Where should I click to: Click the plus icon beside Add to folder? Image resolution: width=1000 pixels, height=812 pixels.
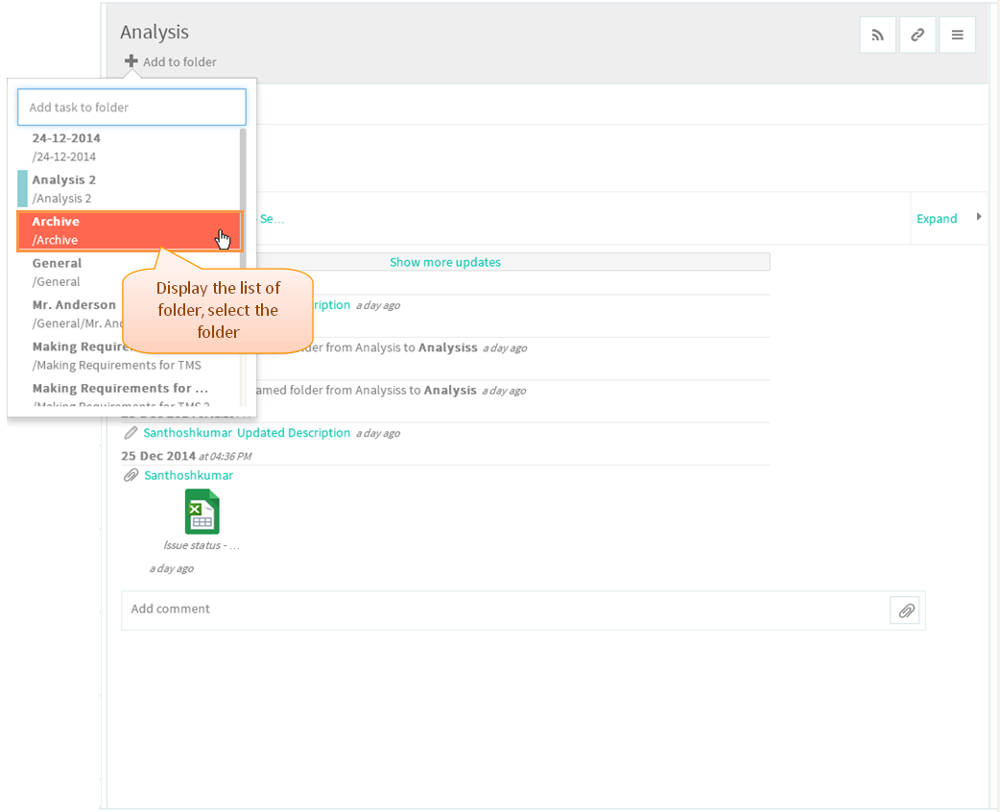pos(131,61)
